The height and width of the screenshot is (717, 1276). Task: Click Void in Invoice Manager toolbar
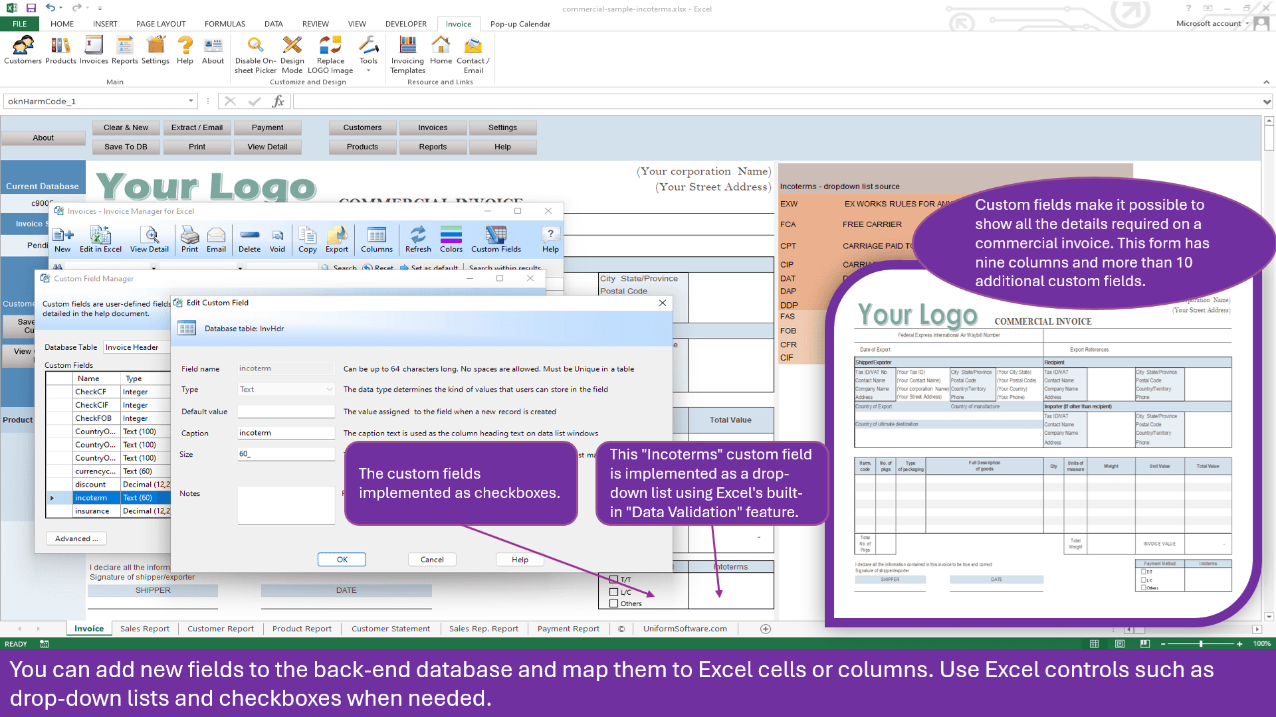(x=277, y=240)
